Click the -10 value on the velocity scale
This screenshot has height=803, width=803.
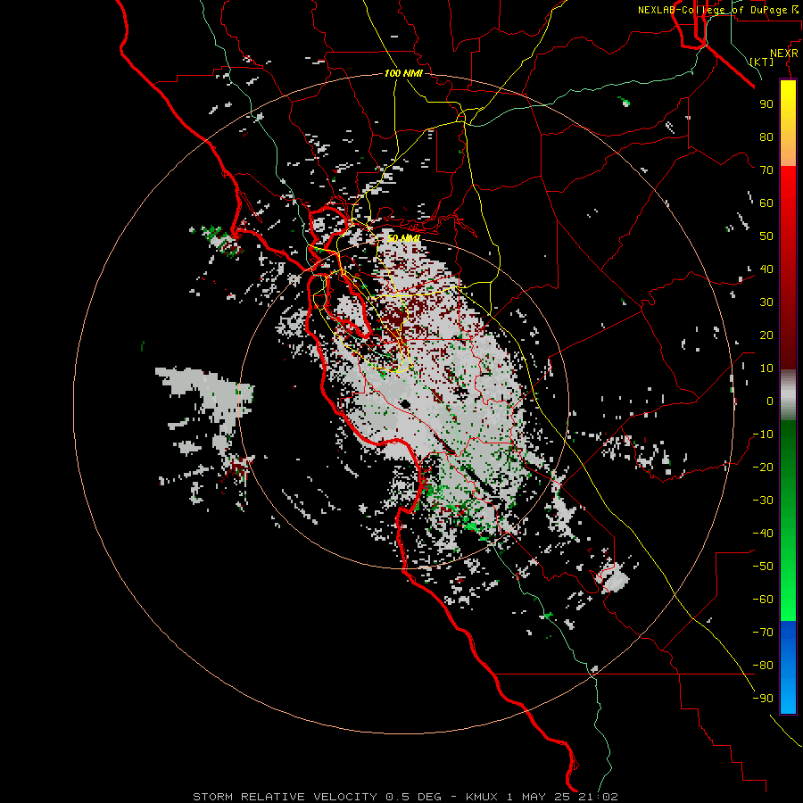tap(763, 435)
